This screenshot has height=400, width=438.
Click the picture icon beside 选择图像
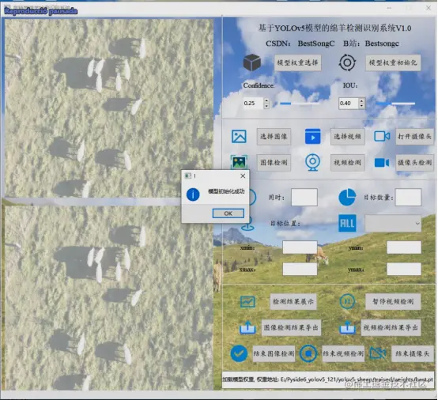click(239, 136)
